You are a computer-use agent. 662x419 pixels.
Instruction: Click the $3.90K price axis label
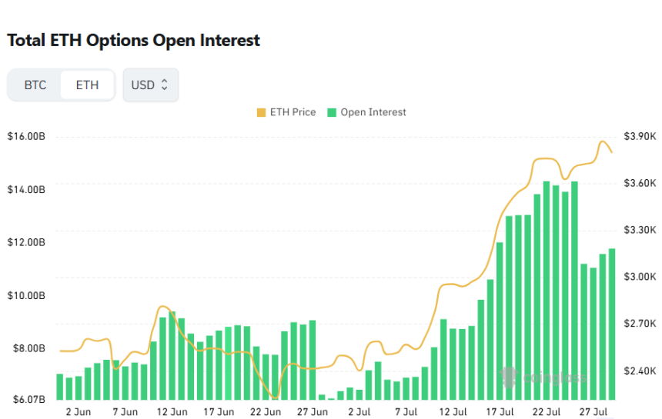[640, 136]
